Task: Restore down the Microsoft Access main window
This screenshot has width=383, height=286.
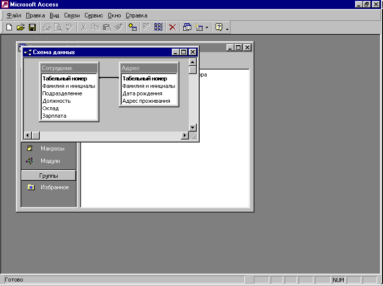Action: [x=367, y=4]
